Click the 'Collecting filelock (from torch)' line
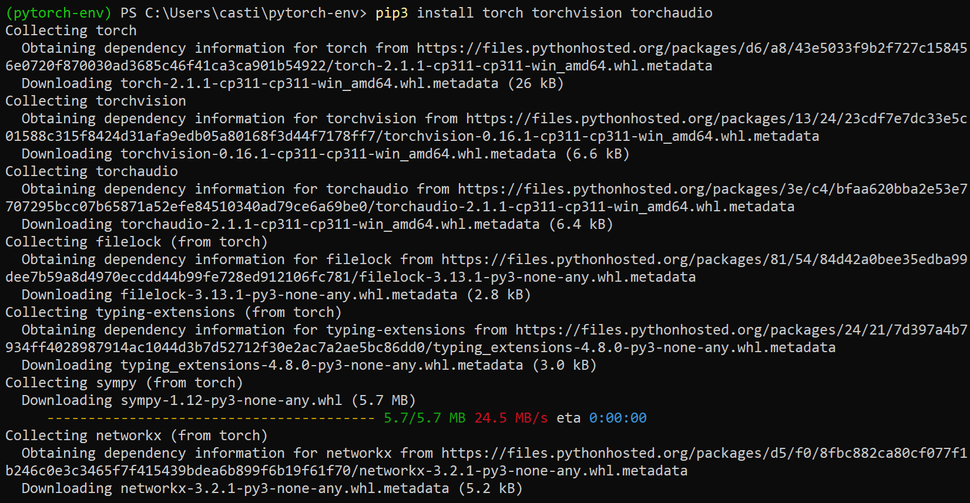 [136, 242]
